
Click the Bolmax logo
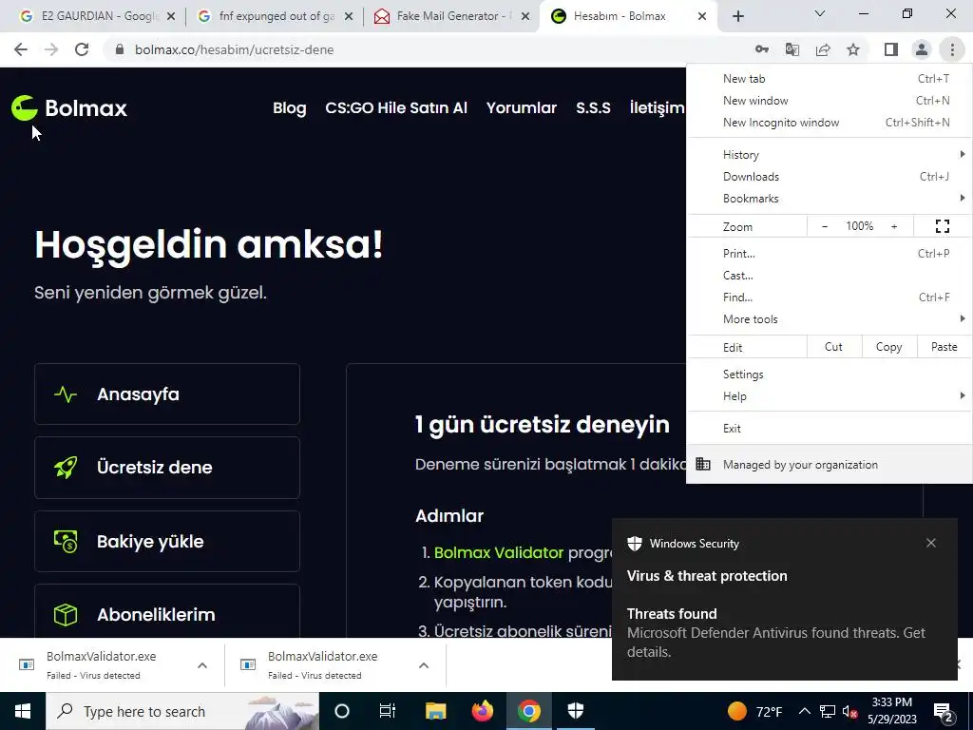click(x=69, y=108)
